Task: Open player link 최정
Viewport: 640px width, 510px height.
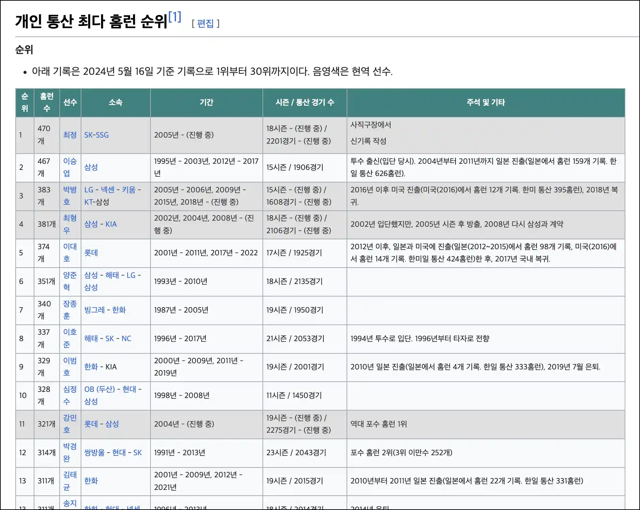Action: [x=70, y=135]
